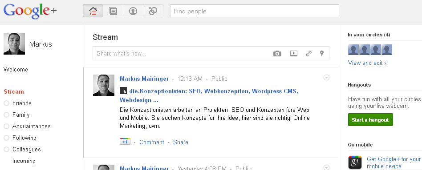
Task: Click Markus profile photo in the left sidebar
Action: pos(14,44)
